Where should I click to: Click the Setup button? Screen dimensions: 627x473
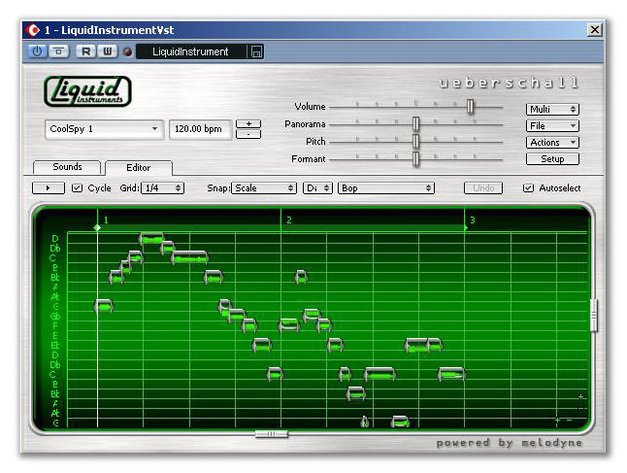552,159
